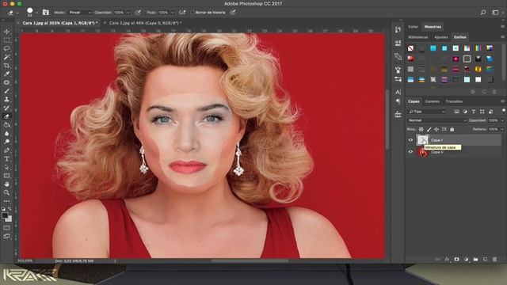Hide the Capa 1 layer

410,140
